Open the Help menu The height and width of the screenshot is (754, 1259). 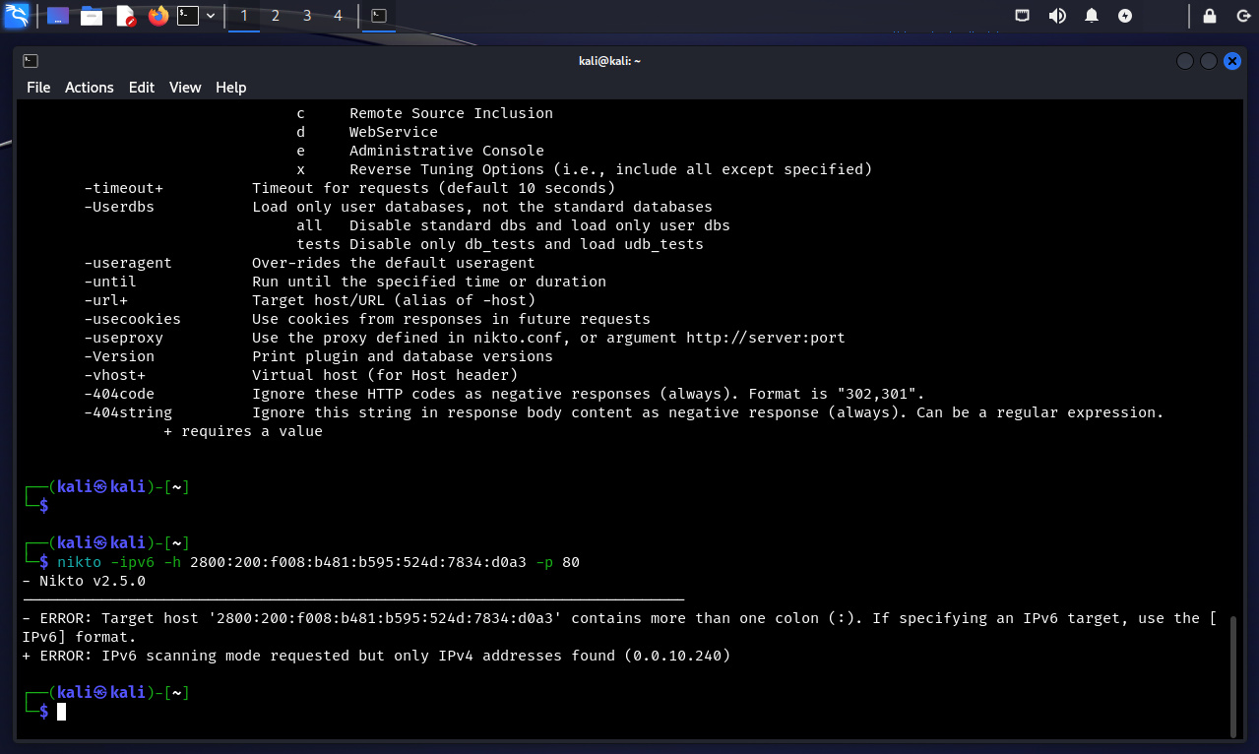click(x=231, y=88)
